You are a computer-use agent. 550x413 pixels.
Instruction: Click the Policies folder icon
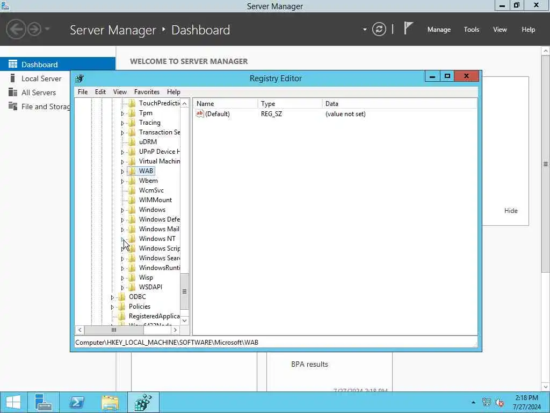click(x=122, y=306)
